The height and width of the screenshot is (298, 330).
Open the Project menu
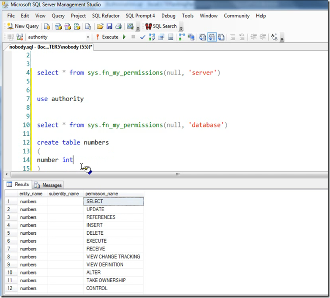(78, 16)
